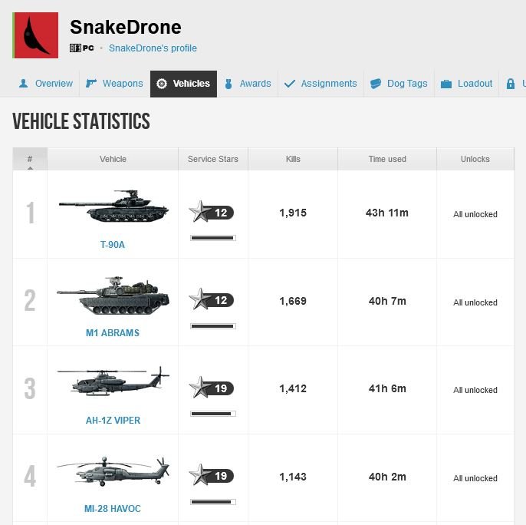Sort by Kills column header
The height and width of the screenshot is (525, 526).
pos(293,159)
